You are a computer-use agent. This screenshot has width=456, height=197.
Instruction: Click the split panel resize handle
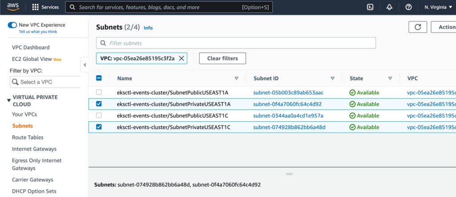289,174
